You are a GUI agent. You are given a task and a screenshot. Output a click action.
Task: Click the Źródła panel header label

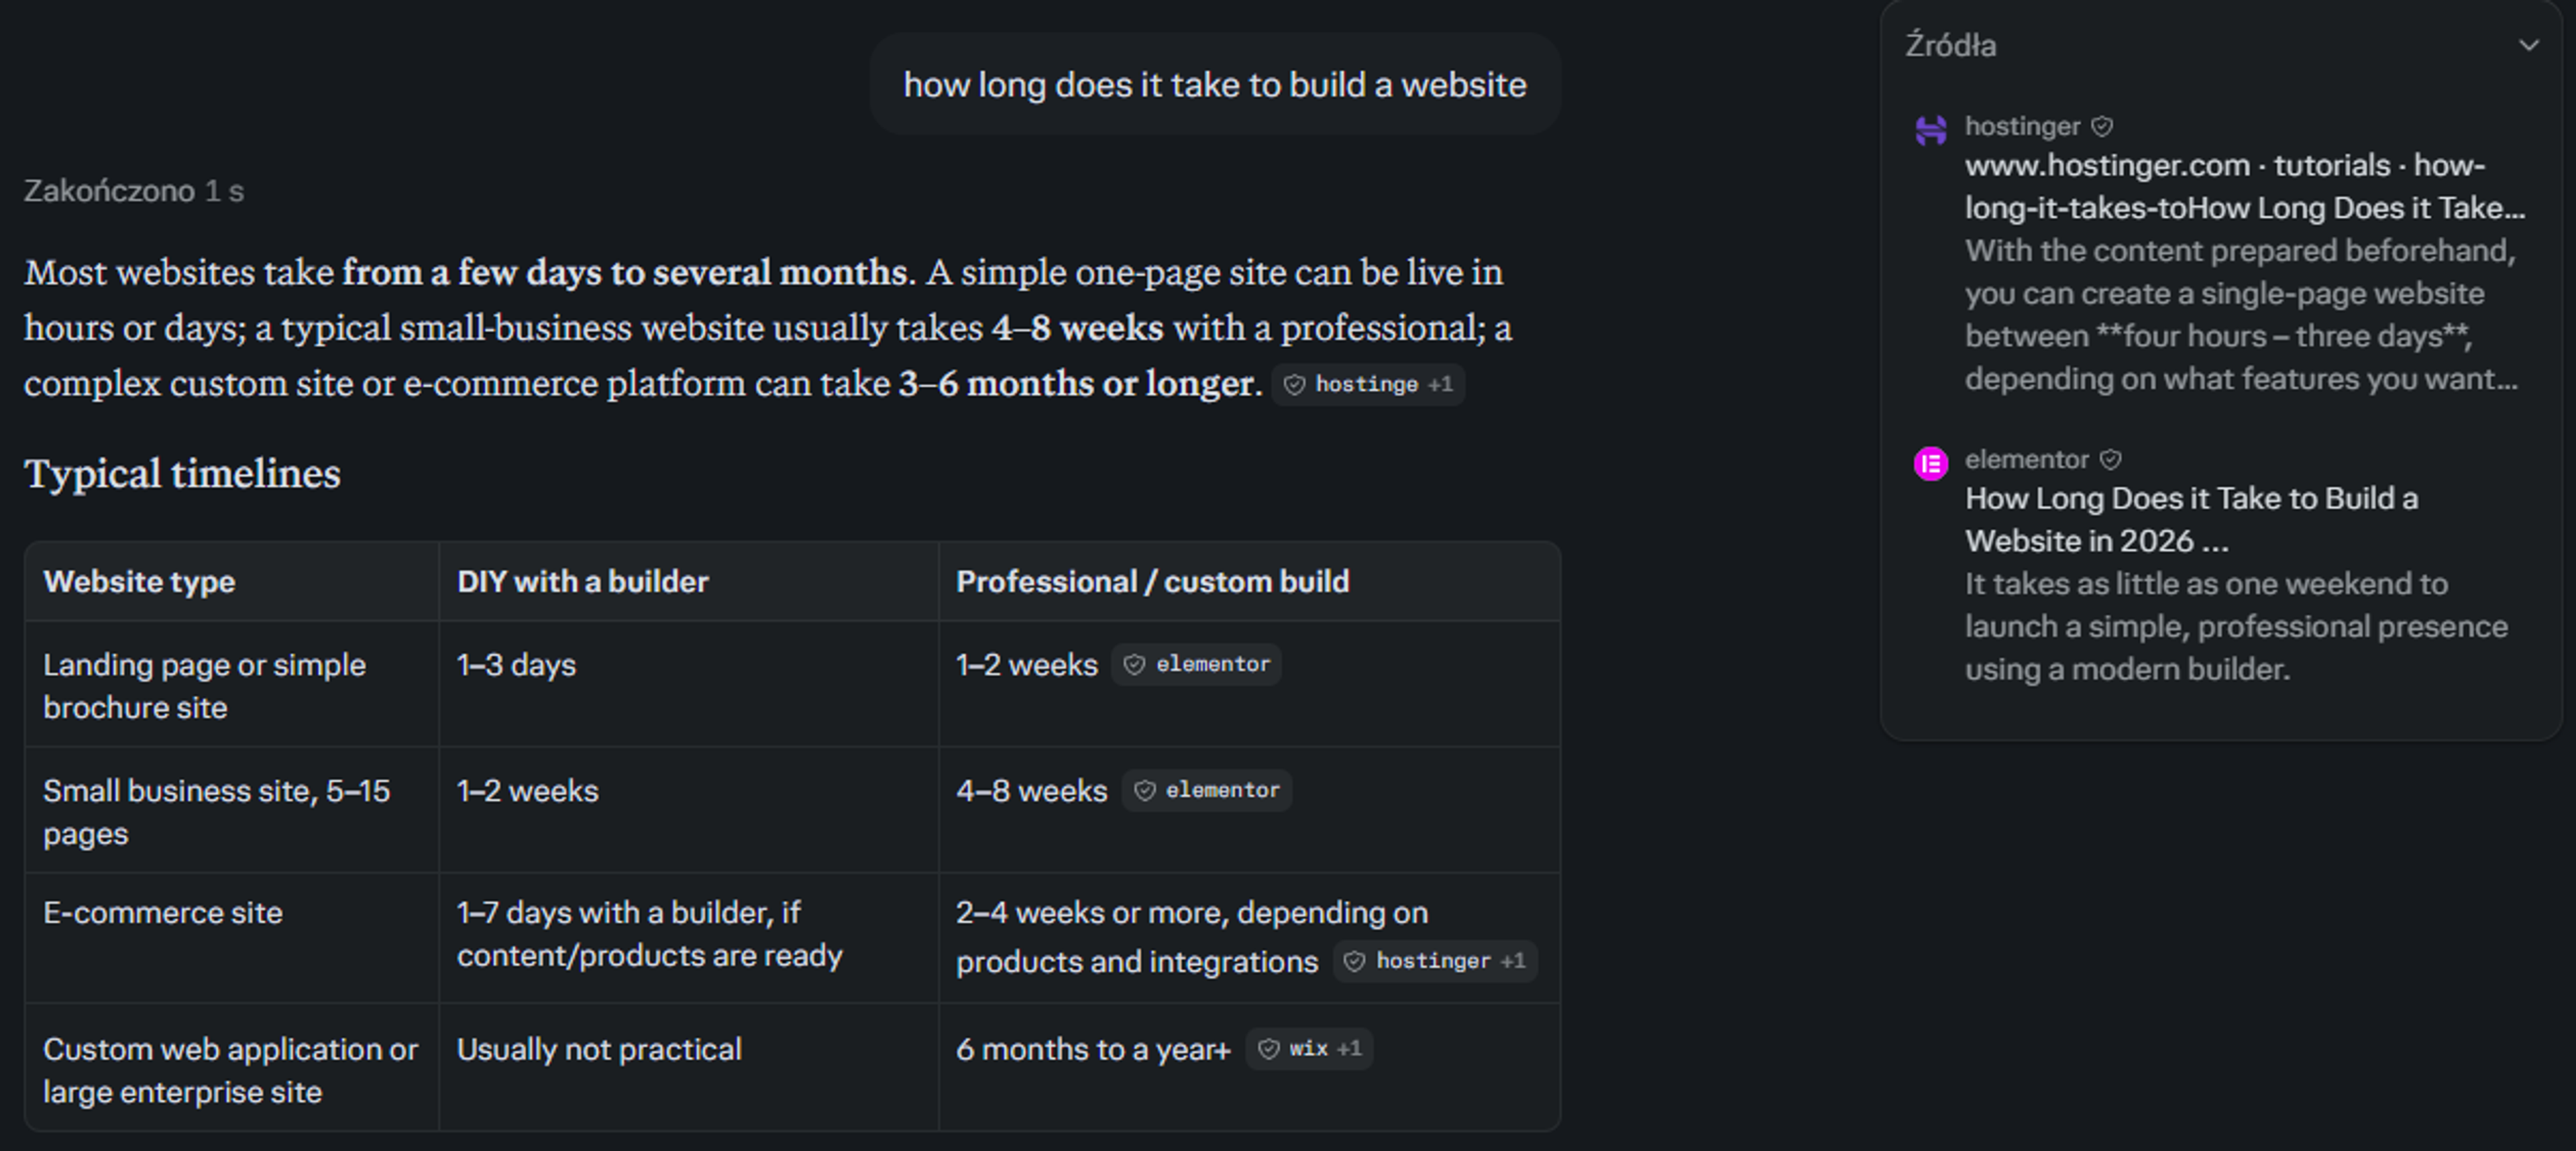tap(1950, 46)
